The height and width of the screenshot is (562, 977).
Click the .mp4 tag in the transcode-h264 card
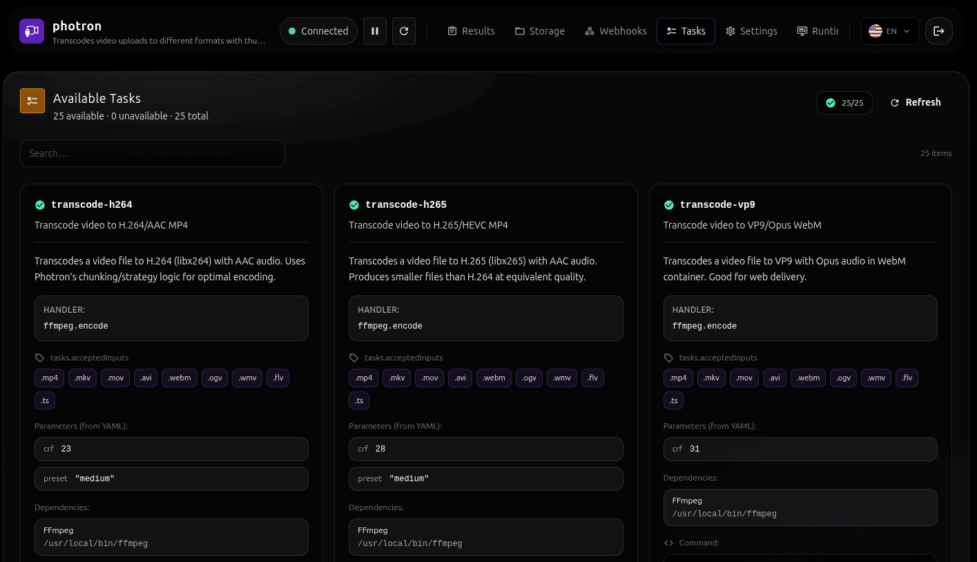pos(50,378)
